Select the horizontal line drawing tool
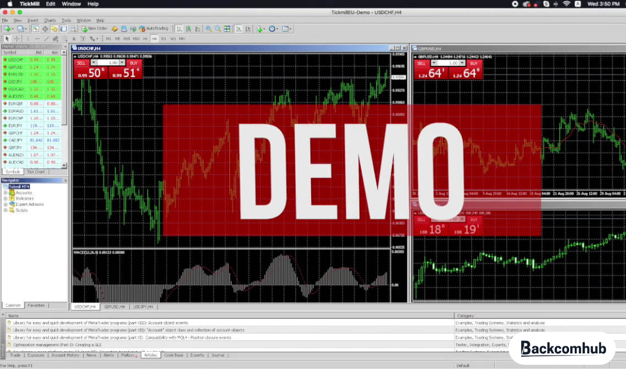Screen dimensions: 626x375 [x=37, y=39]
